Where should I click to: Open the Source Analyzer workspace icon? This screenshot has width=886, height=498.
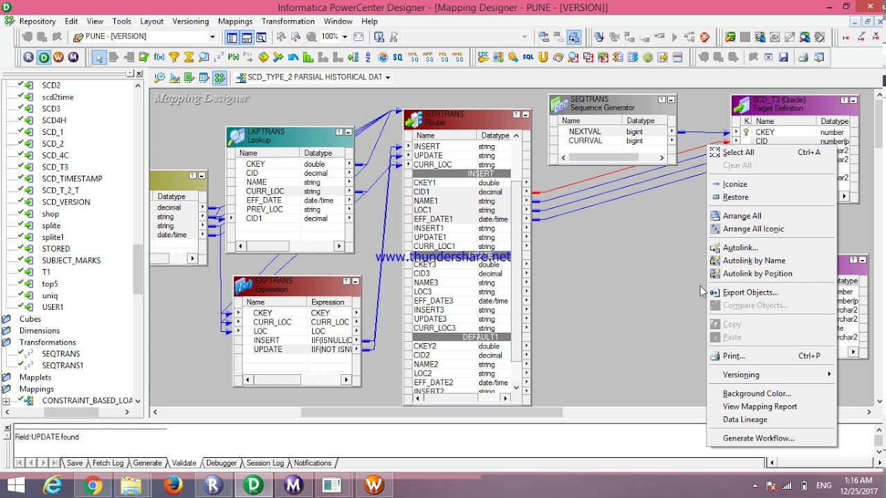point(159,77)
